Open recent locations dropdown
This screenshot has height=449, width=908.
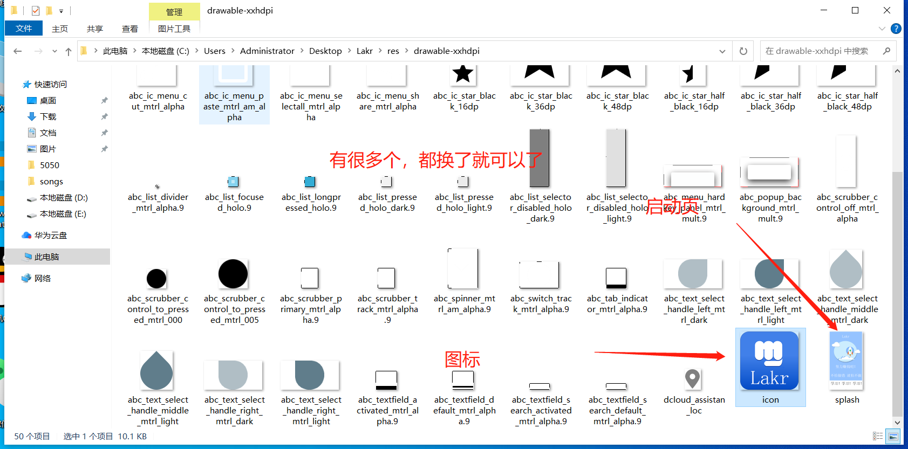[x=54, y=51]
